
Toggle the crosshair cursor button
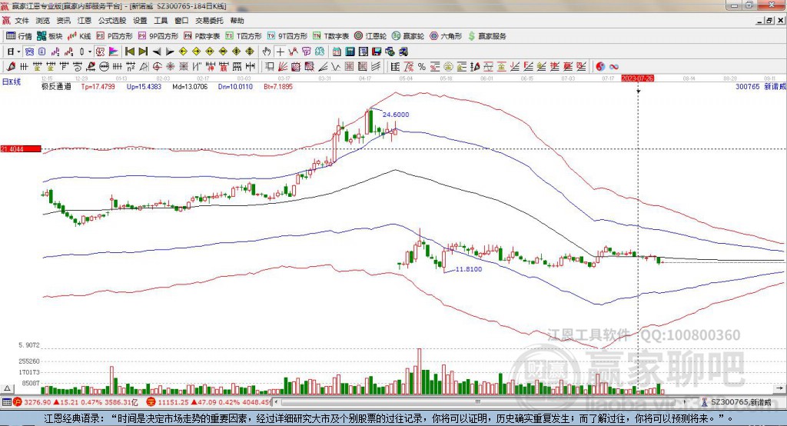pyautogui.click(x=280, y=52)
